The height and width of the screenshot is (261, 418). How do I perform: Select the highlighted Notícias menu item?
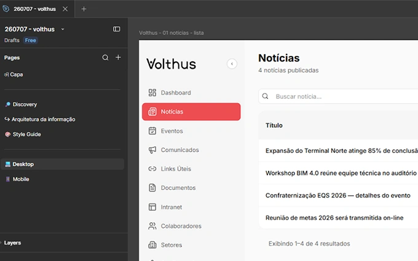(191, 112)
